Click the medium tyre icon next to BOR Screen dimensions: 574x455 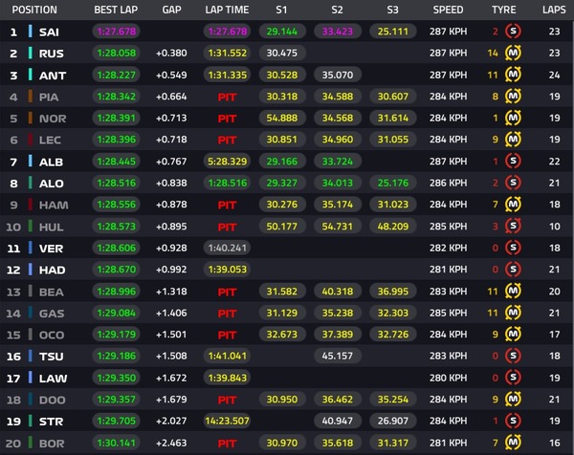click(513, 443)
